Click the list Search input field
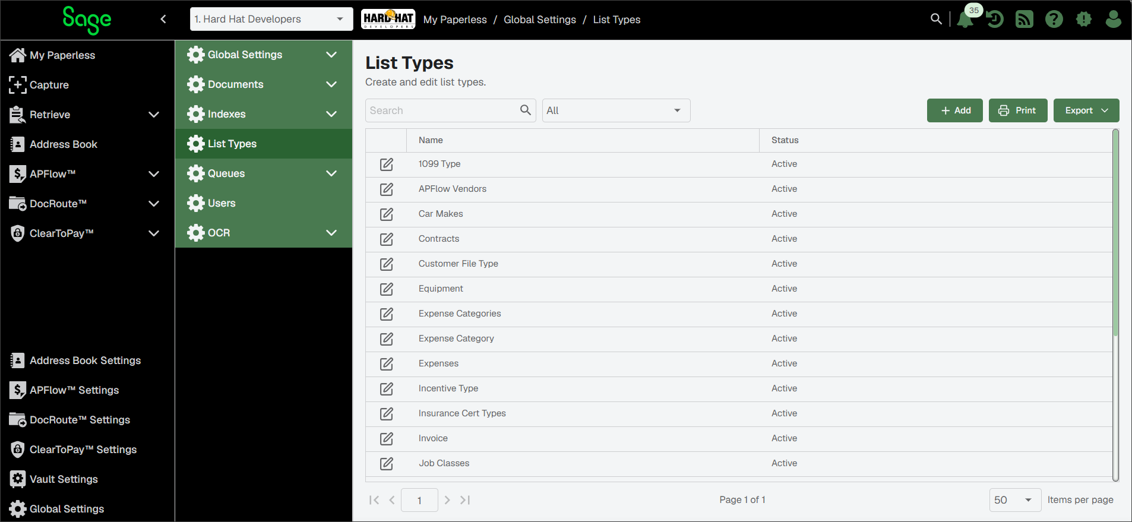 click(442, 110)
